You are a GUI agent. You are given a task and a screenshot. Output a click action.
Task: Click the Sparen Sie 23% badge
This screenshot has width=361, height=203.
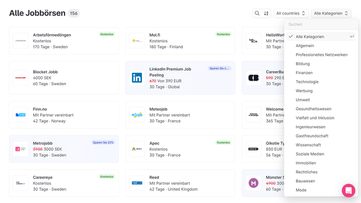(x=103, y=142)
